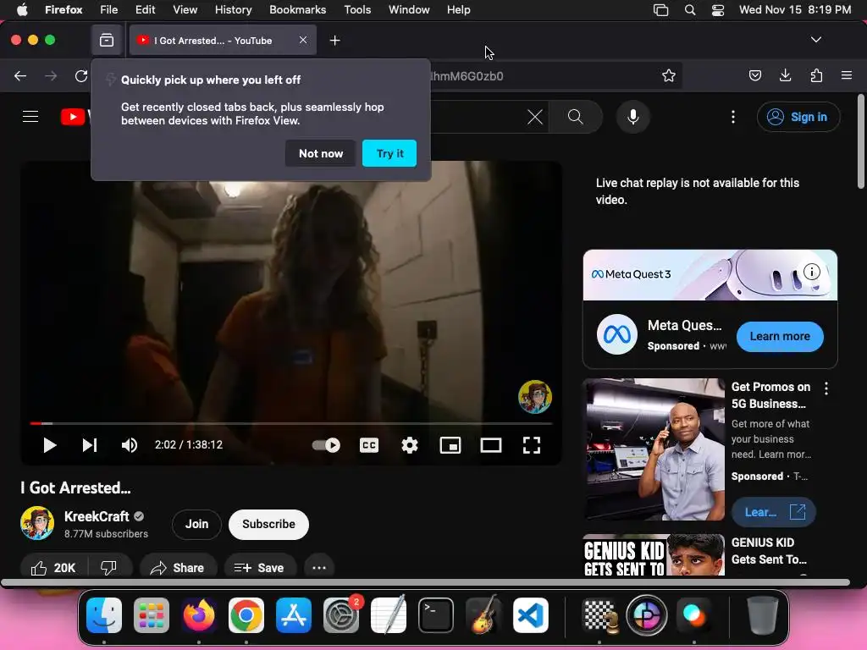Open ad info icon on Meta Quest banner
The image size is (867, 650).
coord(811,272)
